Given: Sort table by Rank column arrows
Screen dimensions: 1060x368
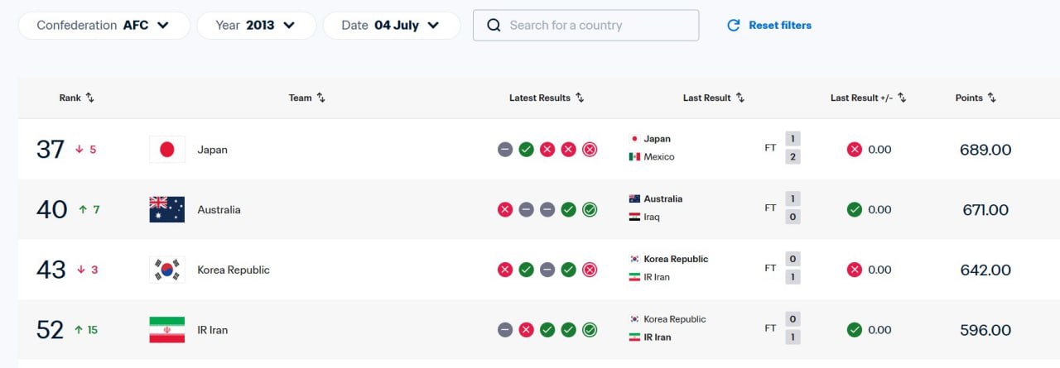Looking at the screenshot, I should [x=90, y=98].
